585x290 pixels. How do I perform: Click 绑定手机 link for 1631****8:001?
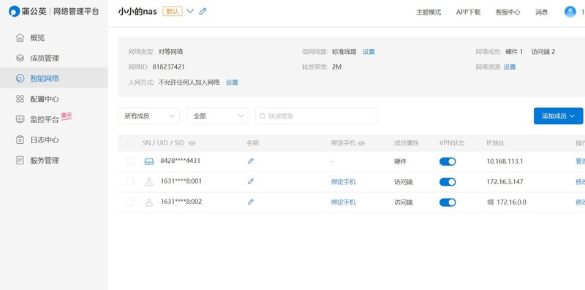coord(343,182)
